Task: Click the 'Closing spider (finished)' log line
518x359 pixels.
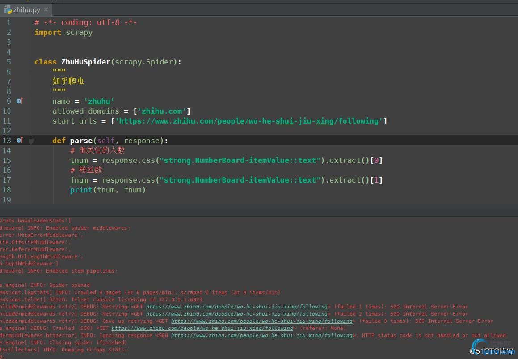Action: [63, 342]
